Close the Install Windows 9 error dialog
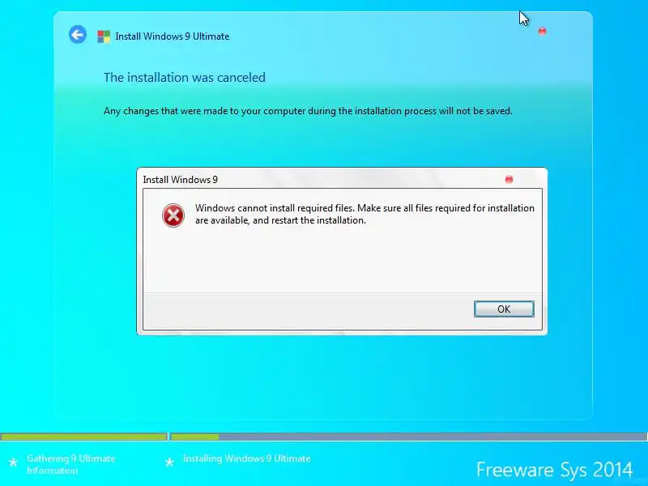Image resolution: width=648 pixels, height=486 pixels. point(509,179)
